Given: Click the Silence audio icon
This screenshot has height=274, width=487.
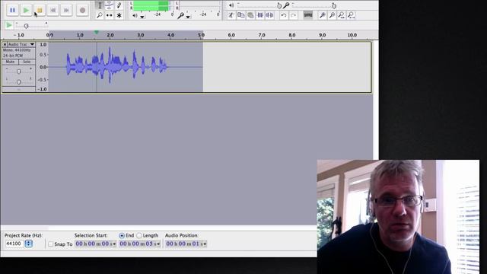Looking at the screenshot, I should point(269,15).
